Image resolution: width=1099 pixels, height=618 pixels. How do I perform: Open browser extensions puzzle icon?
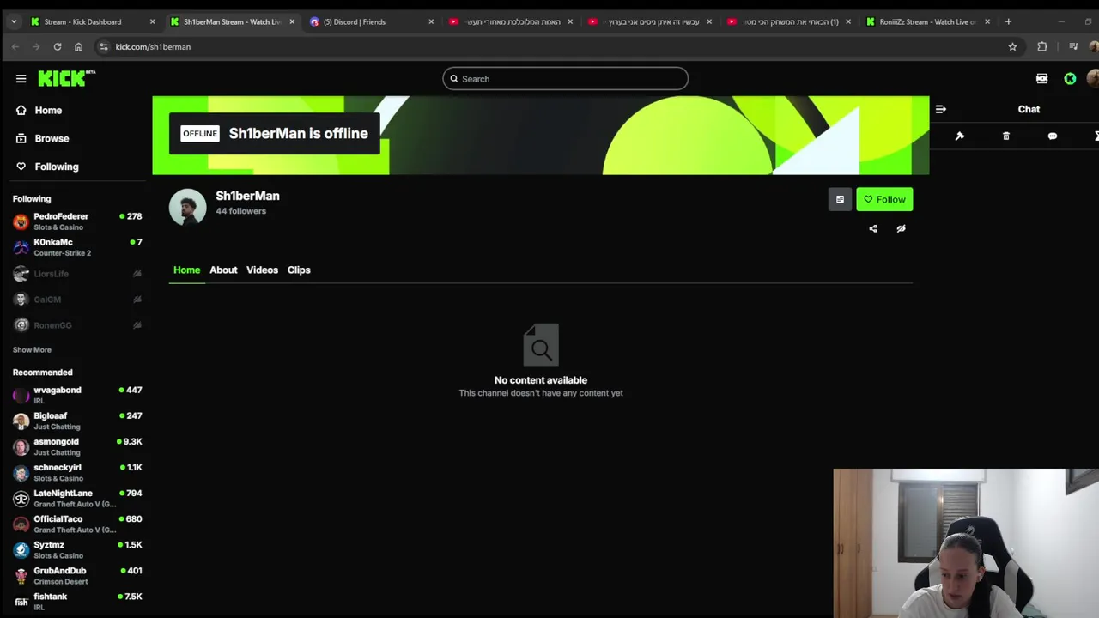(x=1042, y=46)
